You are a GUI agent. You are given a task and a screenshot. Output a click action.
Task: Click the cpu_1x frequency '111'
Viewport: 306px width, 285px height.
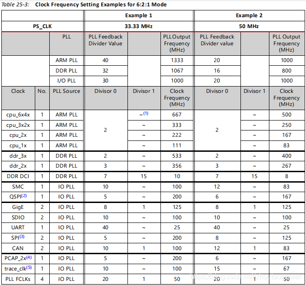[x=177, y=145]
